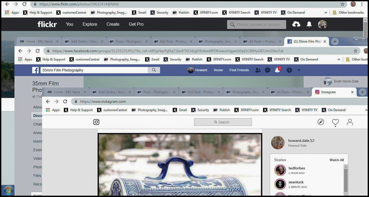Open Instagram profile person icon
The image size is (369, 197).
click(350, 122)
